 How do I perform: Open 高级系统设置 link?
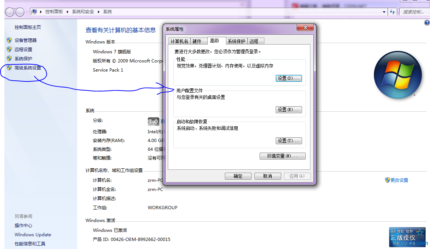[x=28, y=68]
